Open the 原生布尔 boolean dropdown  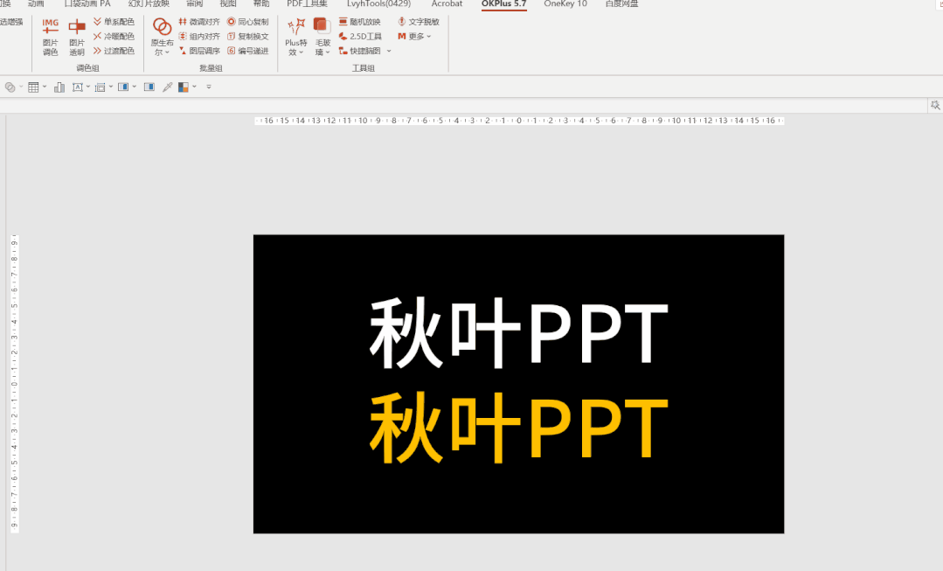(162, 37)
